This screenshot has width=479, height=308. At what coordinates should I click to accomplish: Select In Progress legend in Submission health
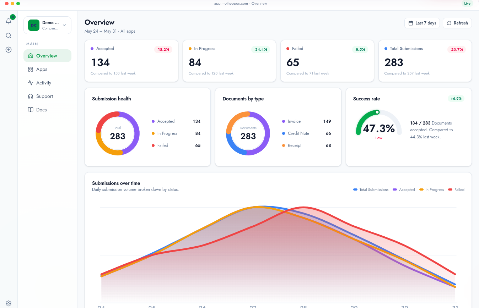click(x=176, y=133)
